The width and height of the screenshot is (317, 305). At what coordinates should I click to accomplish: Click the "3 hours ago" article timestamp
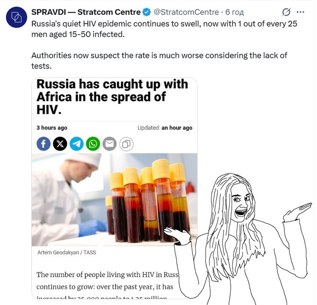point(52,128)
